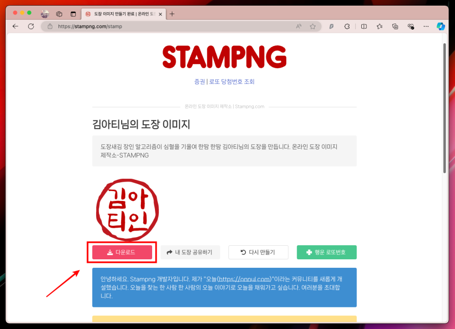
Task: Click the 김아티님의 도장 이미지 heading
Action: coord(141,124)
